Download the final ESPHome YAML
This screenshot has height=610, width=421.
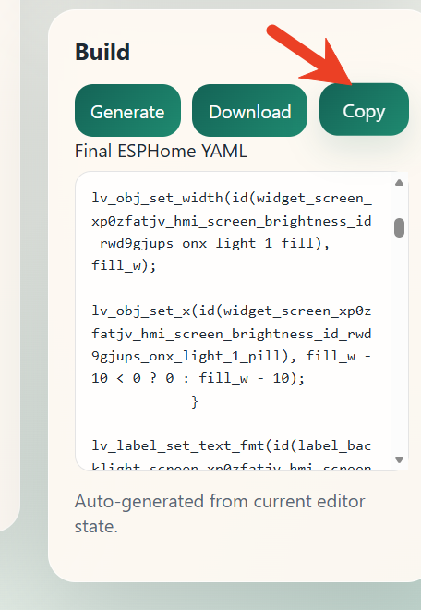coord(249,111)
